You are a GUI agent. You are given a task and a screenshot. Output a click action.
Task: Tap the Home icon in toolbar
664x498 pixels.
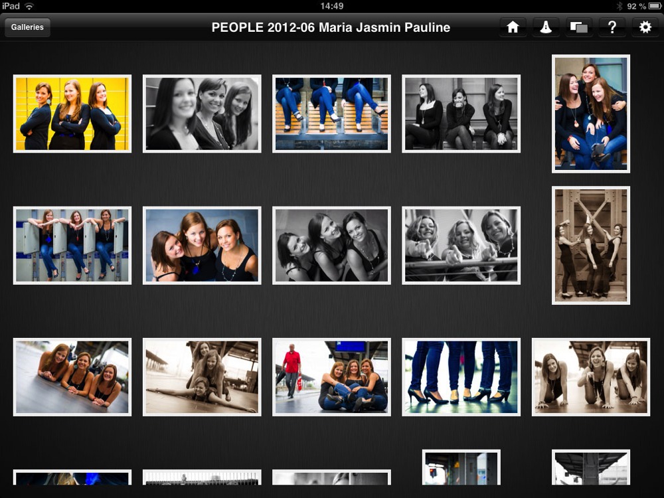(513, 27)
